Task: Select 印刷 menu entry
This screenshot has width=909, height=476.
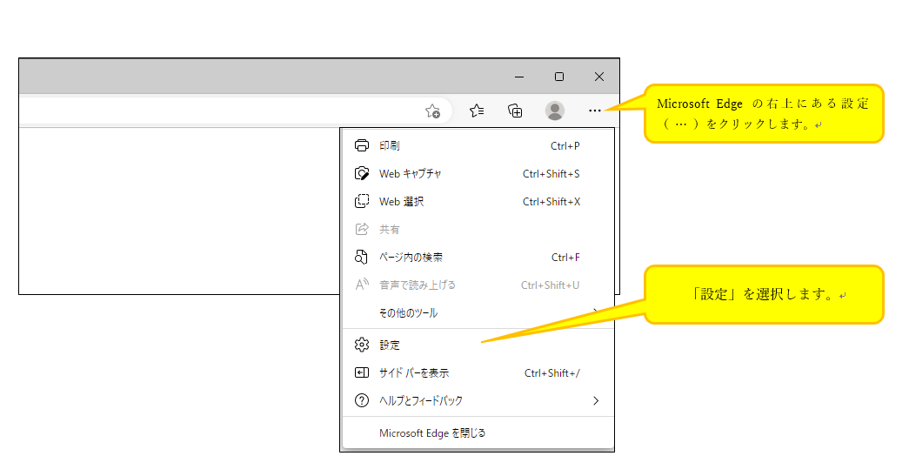Action: (478, 145)
